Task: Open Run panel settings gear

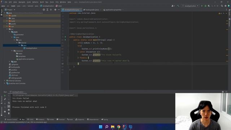Action: tap(223, 92)
